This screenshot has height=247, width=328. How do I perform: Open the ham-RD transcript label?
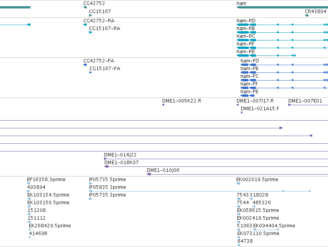click(246, 21)
